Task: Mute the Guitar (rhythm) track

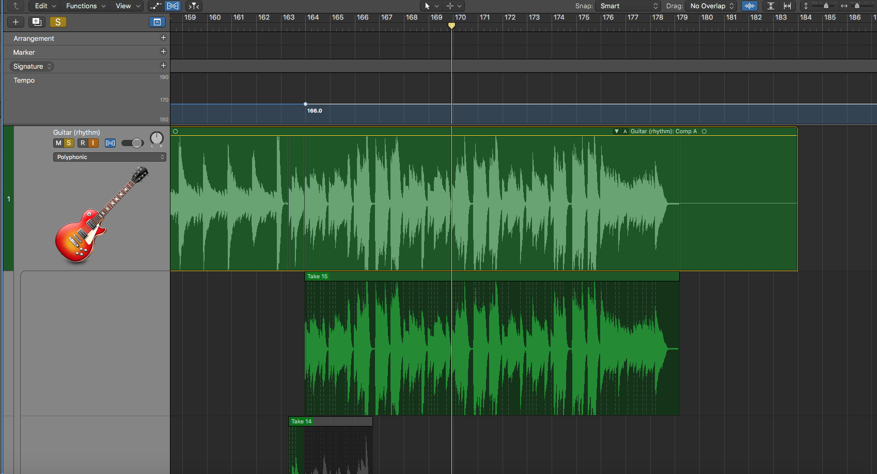Action: point(58,143)
